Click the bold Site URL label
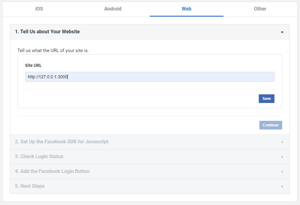 33,65
